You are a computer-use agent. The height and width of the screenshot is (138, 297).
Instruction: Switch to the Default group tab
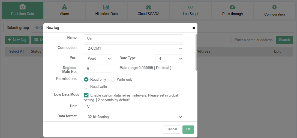(18, 28)
